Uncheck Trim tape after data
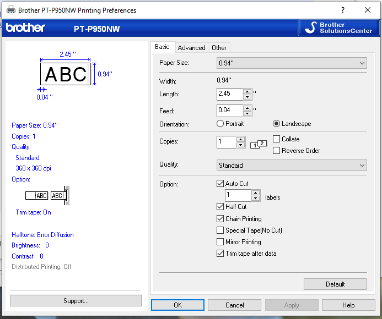 pos(220,254)
